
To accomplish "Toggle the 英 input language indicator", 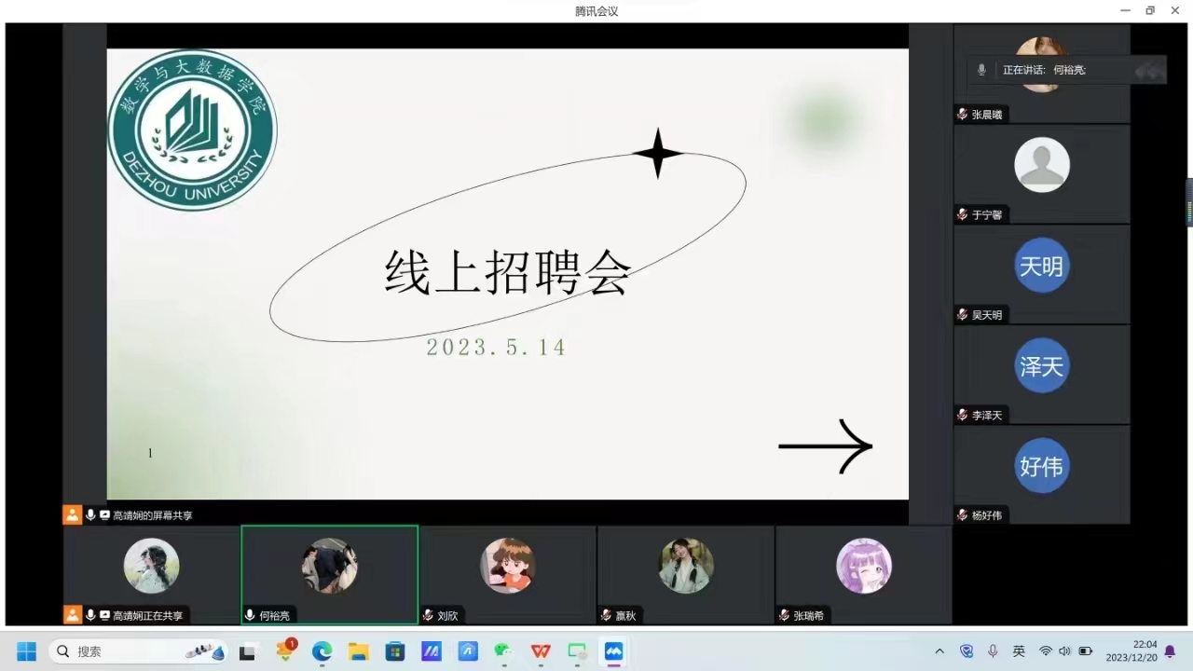I will pyautogui.click(x=1019, y=651).
